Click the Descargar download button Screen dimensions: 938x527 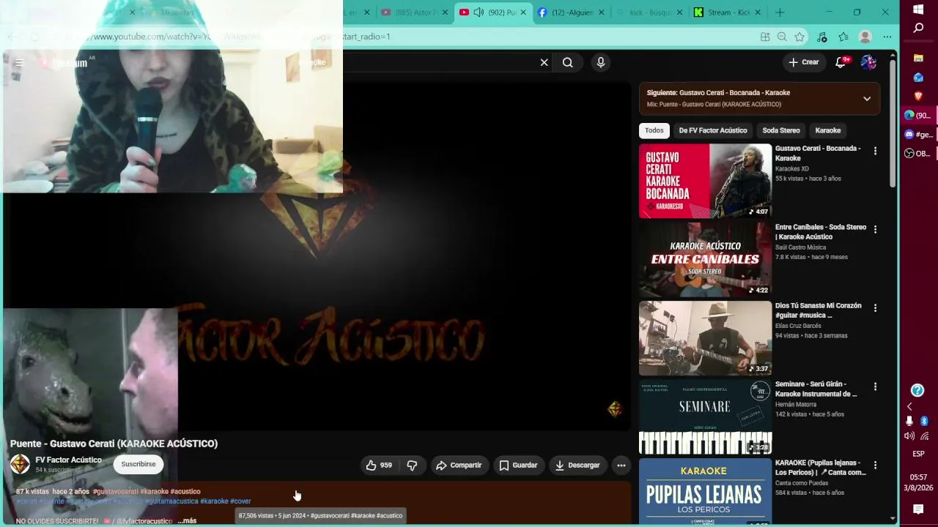(x=577, y=466)
